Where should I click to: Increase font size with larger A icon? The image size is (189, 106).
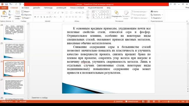point(55,13)
